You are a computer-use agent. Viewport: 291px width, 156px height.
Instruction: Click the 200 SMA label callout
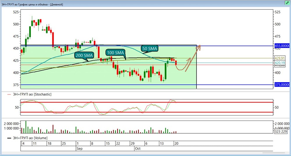(x=84, y=55)
